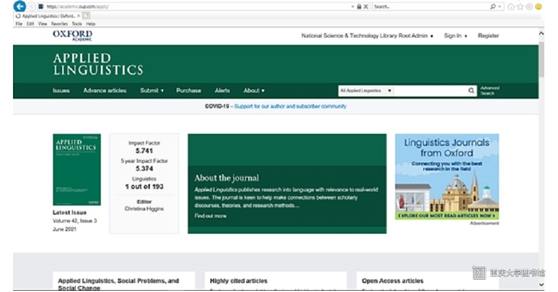Open the All Applied Linguistics scope dropdown

366,90
